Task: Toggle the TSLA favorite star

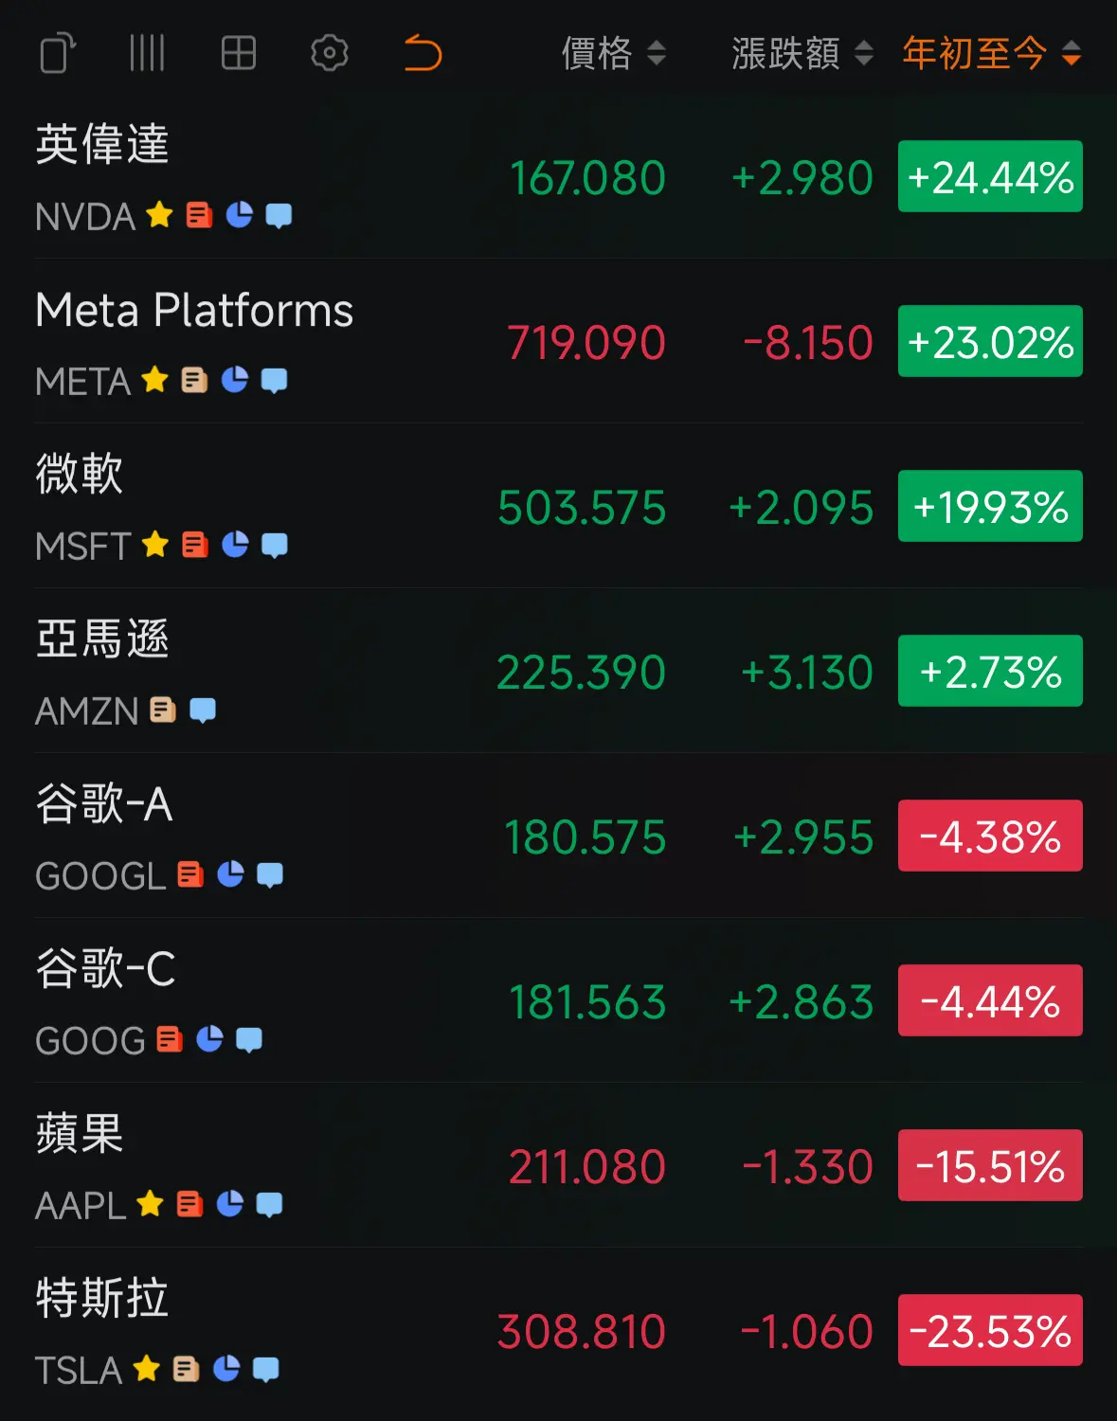Action: (146, 1369)
